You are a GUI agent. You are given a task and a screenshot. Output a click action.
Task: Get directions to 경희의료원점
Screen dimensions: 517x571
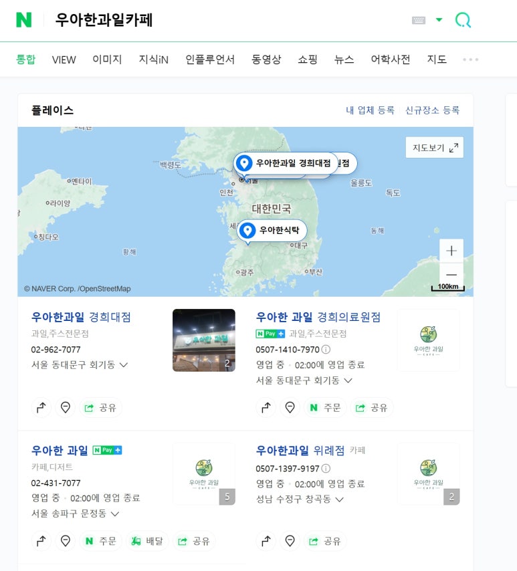266,407
